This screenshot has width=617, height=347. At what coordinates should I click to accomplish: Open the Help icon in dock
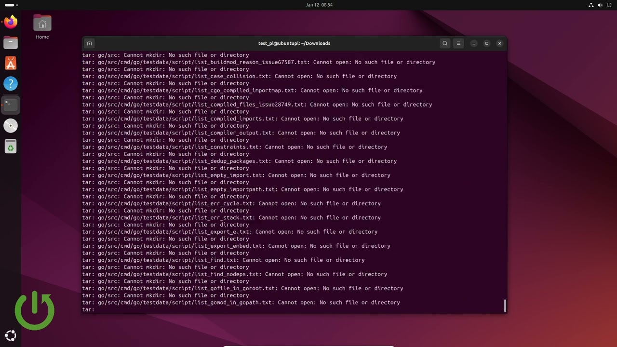click(x=11, y=84)
